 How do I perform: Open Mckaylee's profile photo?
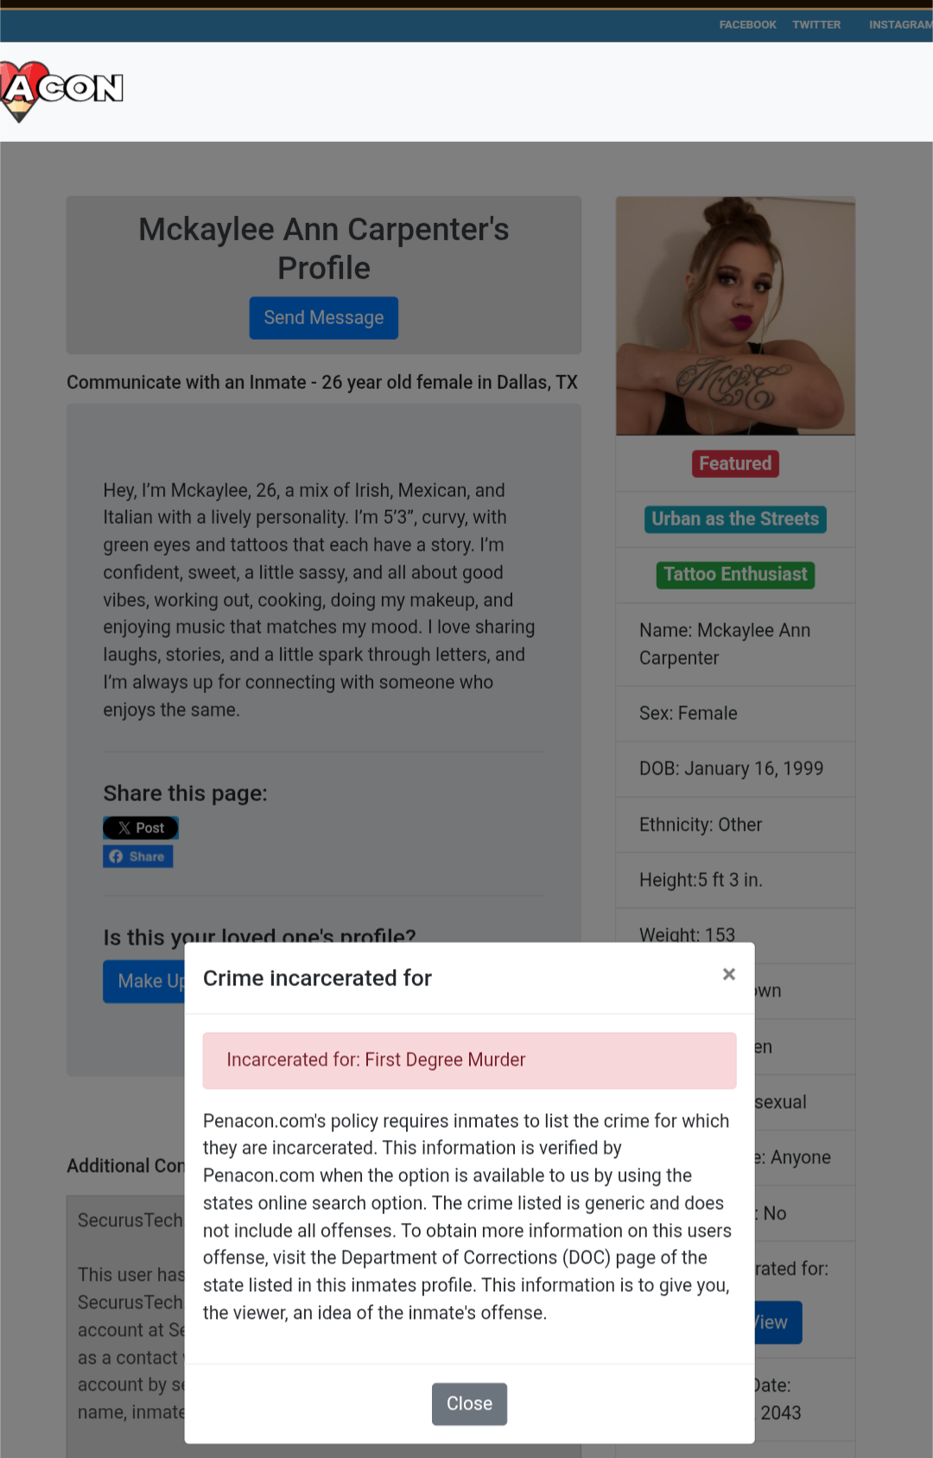(x=735, y=316)
